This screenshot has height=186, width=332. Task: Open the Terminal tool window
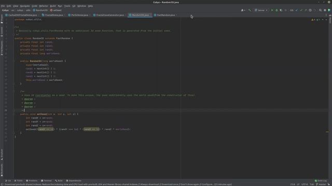coord(46,181)
